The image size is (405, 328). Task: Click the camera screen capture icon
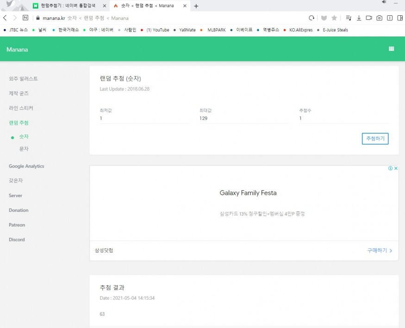379,18
